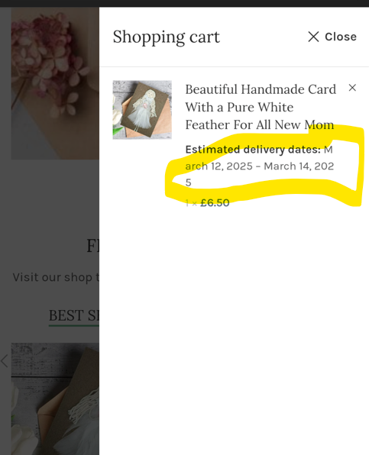Click the 1 × quantity indicator
The height and width of the screenshot is (455, 369).
click(191, 203)
